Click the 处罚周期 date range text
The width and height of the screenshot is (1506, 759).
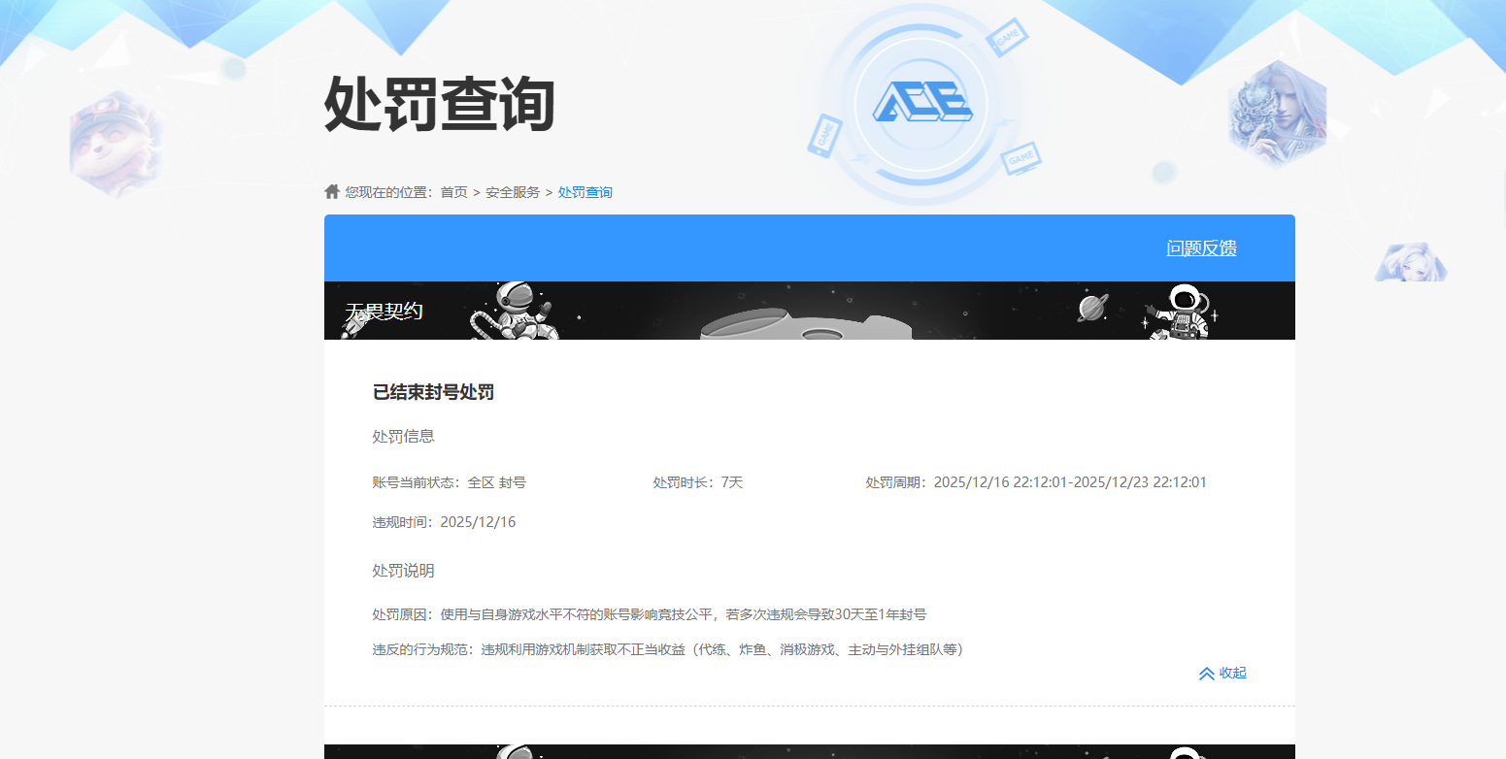(1069, 482)
